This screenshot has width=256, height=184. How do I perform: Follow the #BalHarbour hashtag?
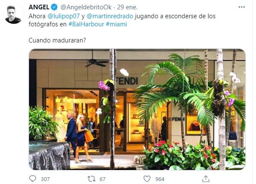pyautogui.click(x=86, y=24)
